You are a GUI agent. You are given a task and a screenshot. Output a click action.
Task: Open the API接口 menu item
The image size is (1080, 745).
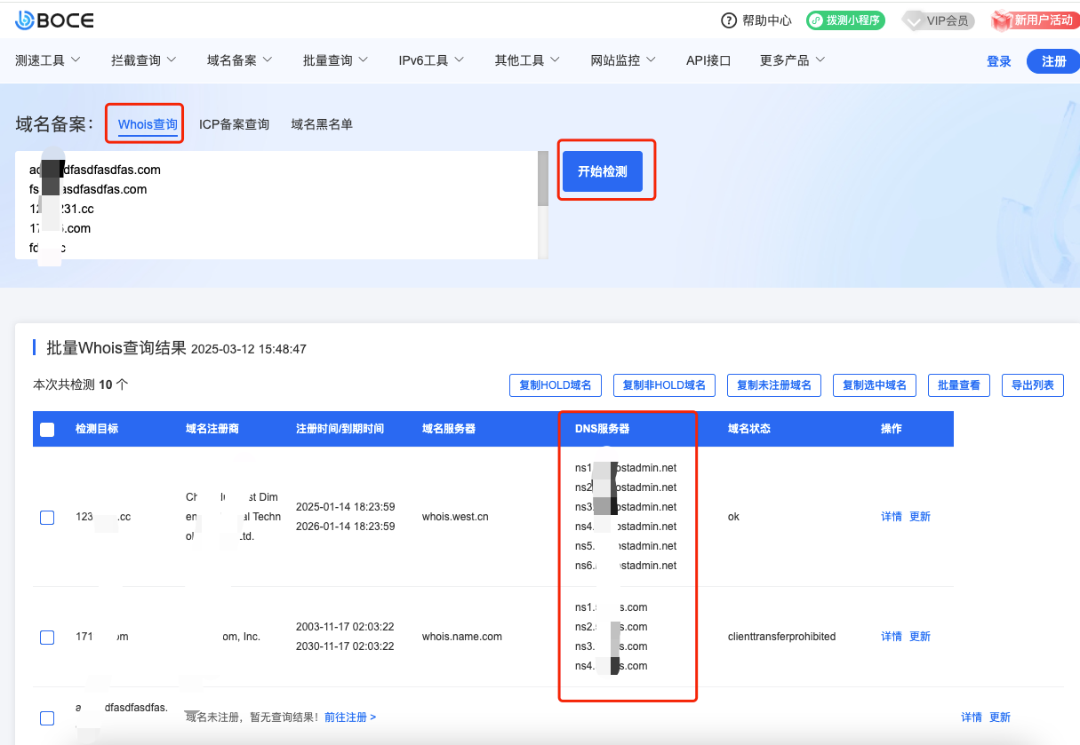coord(708,60)
